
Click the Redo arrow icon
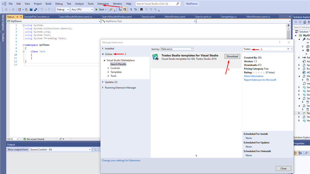pos(49,10)
